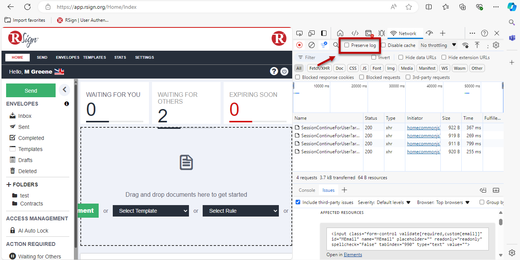Open the SEND menu in RSign

(42, 58)
